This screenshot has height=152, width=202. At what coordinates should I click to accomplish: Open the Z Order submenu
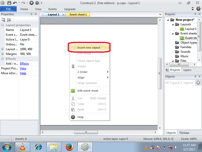coord(90,72)
